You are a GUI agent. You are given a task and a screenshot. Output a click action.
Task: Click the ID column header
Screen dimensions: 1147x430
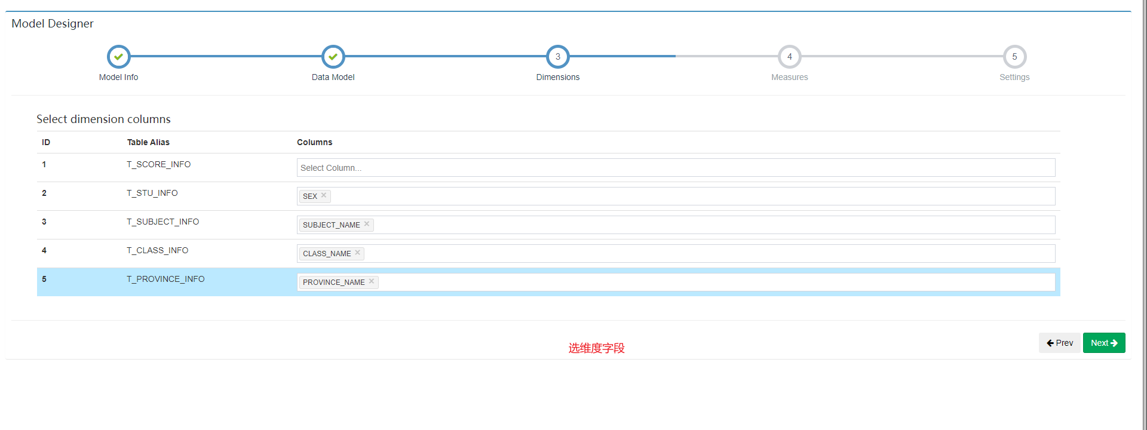(x=46, y=142)
